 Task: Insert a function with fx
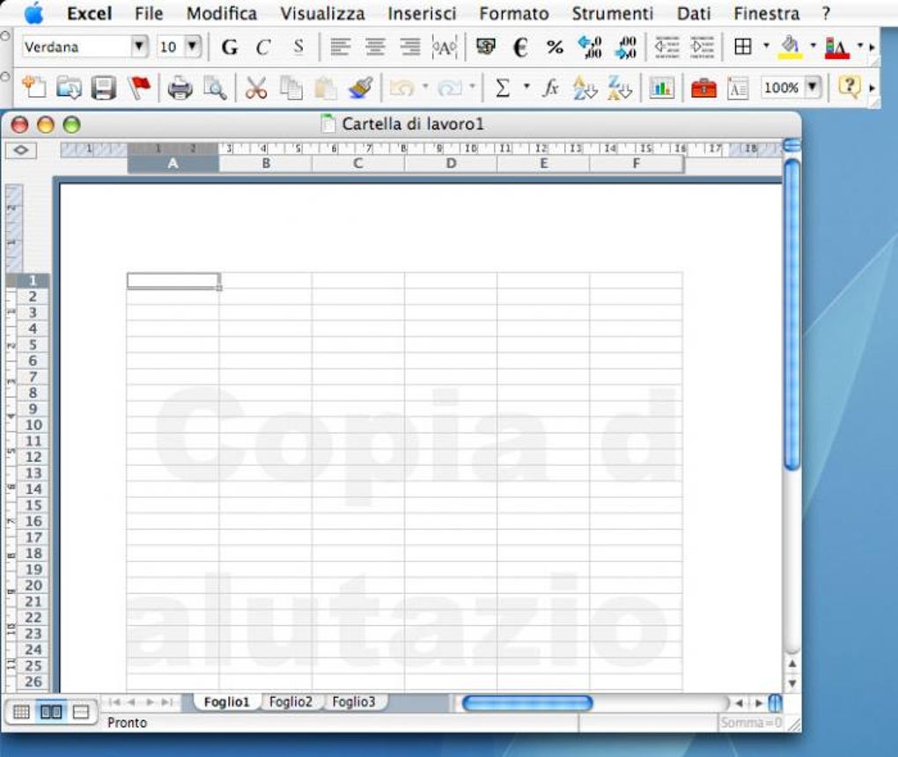550,88
